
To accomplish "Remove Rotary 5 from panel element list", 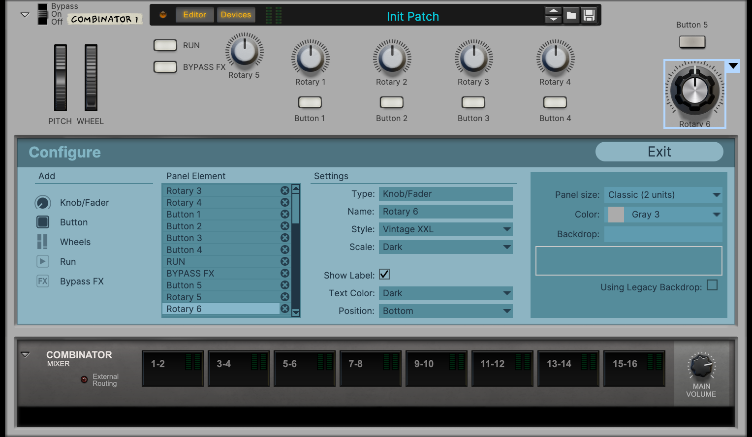I will tap(284, 297).
